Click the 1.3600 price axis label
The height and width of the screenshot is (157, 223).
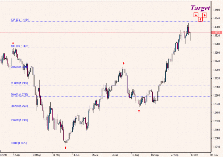point(216,53)
